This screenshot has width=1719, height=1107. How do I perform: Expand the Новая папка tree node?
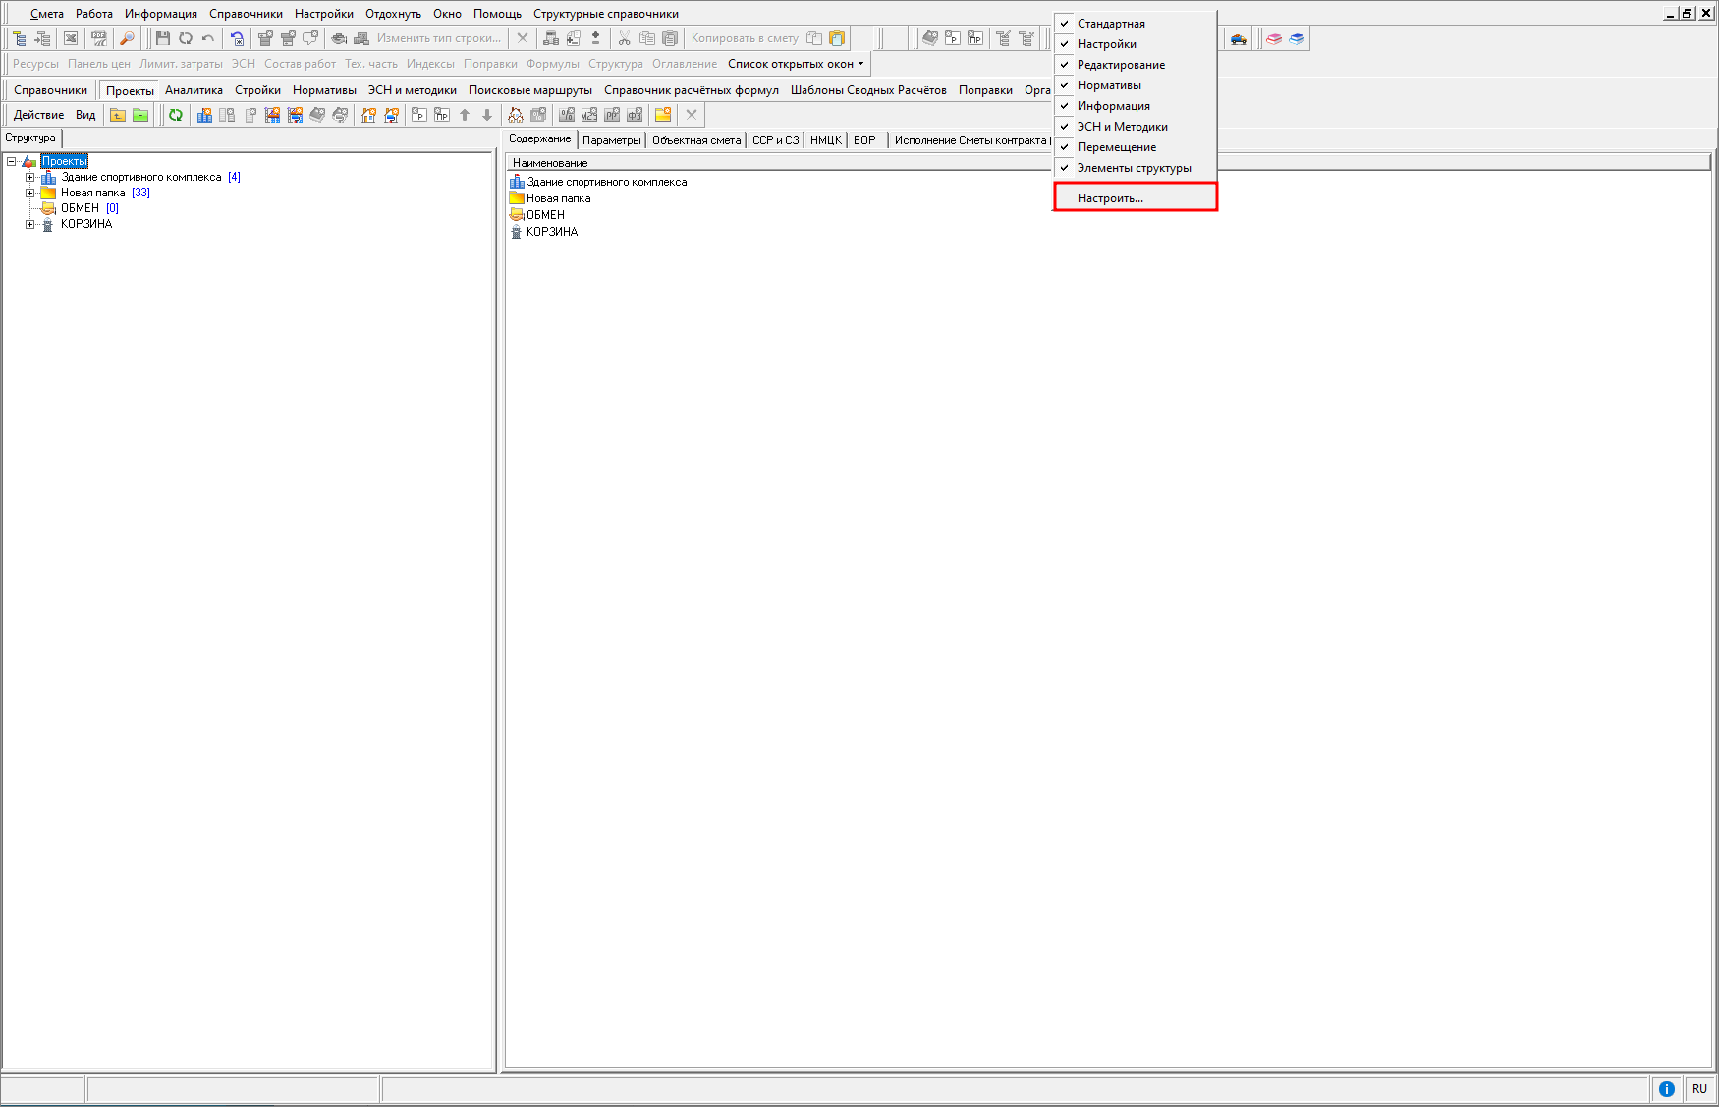click(x=29, y=193)
